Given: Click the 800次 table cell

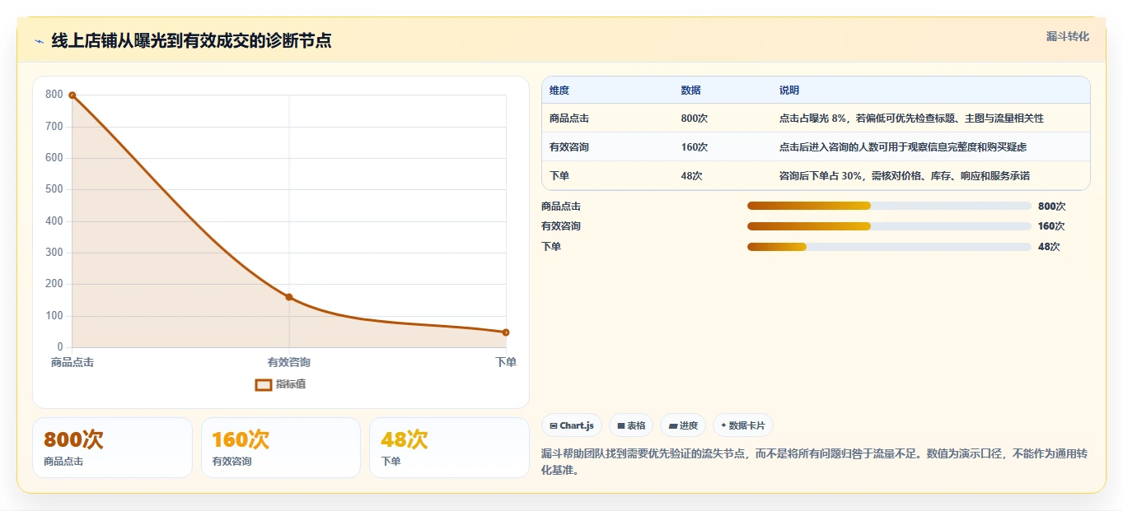Looking at the screenshot, I should pos(695,118).
